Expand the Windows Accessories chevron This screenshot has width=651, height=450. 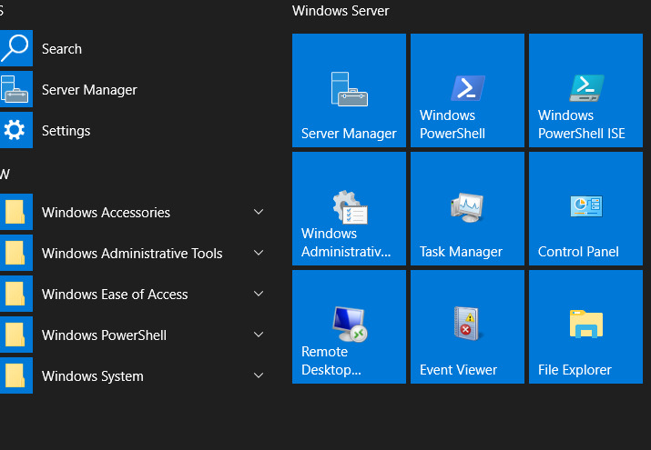point(259,212)
